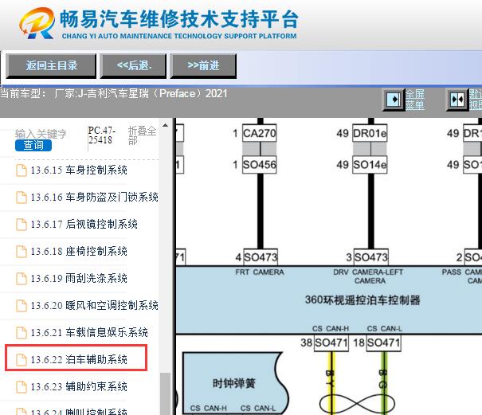The height and width of the screenshot is (415, 482).
Task: Open 13.6.18 座椅控制系统
Action: click(79, 251)
